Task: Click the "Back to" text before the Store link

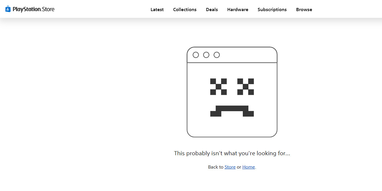Action: point(216,167)
